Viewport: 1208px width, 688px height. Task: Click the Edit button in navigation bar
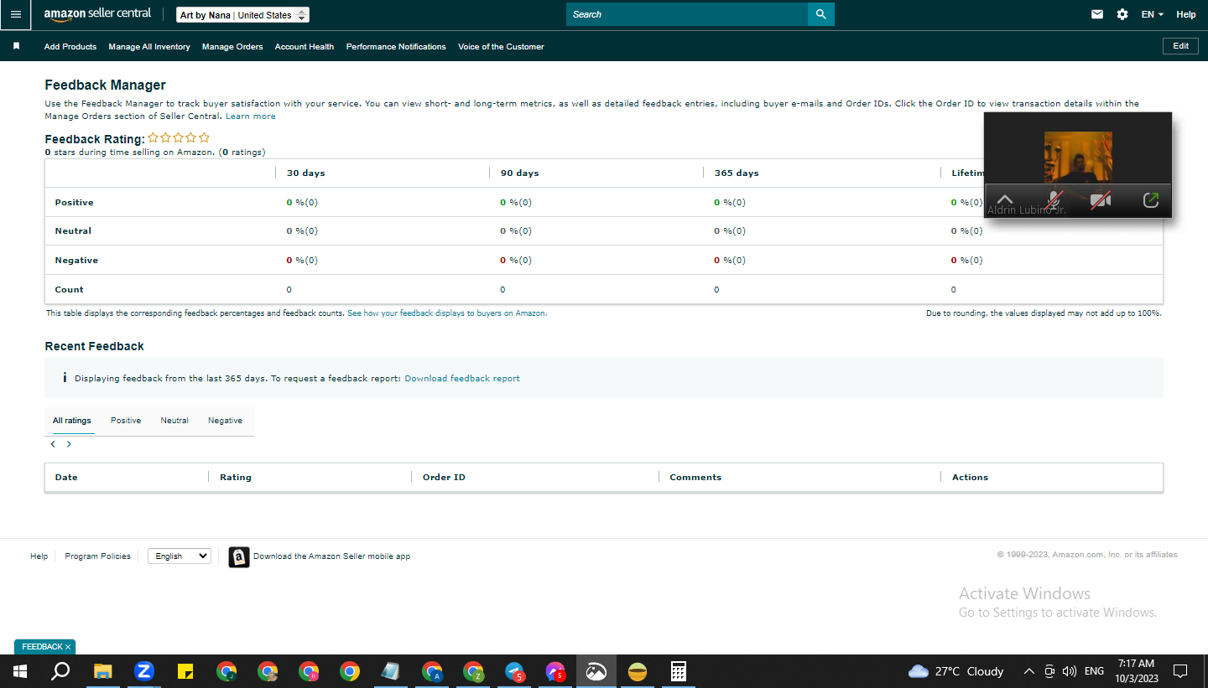(x=1180, y=46)
